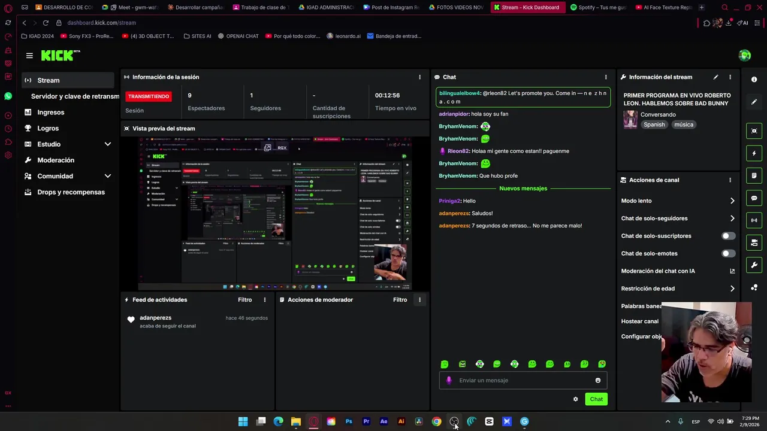This screenshot has height=431, width=767.
Task: Click the info icon in right sidebar
Action: point(754,80)
